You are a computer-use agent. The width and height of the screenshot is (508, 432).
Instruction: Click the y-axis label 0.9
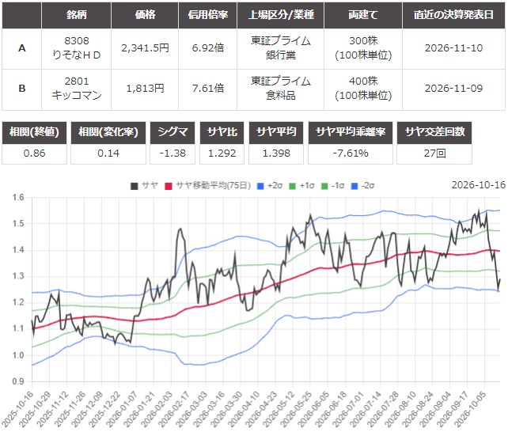(18, 382)
